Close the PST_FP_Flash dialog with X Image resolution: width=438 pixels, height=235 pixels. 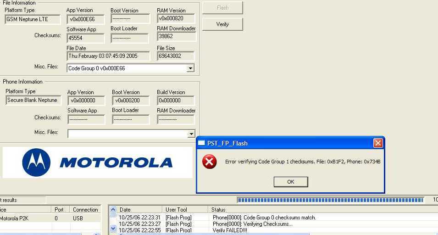click(x=378, y=143)
